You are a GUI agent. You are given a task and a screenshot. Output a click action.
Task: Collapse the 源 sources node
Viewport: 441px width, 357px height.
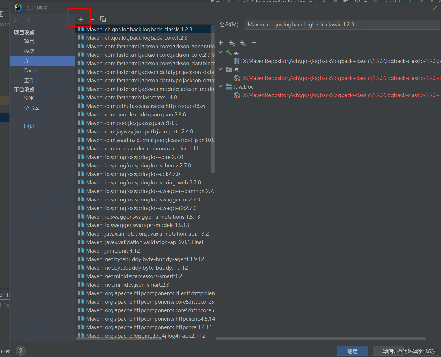(220, 69)
